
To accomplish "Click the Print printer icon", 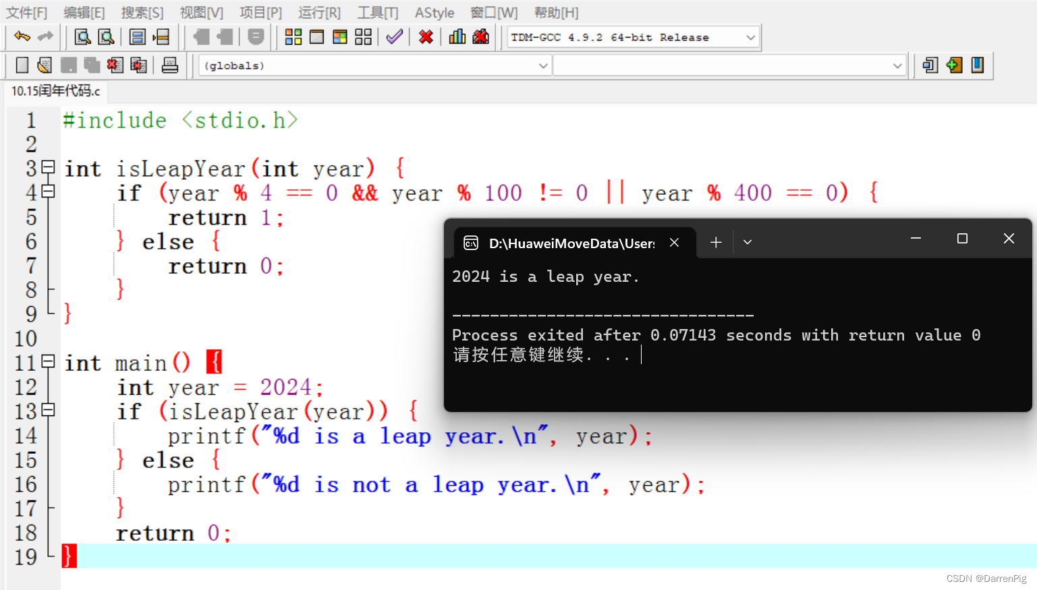I will 170,65.
